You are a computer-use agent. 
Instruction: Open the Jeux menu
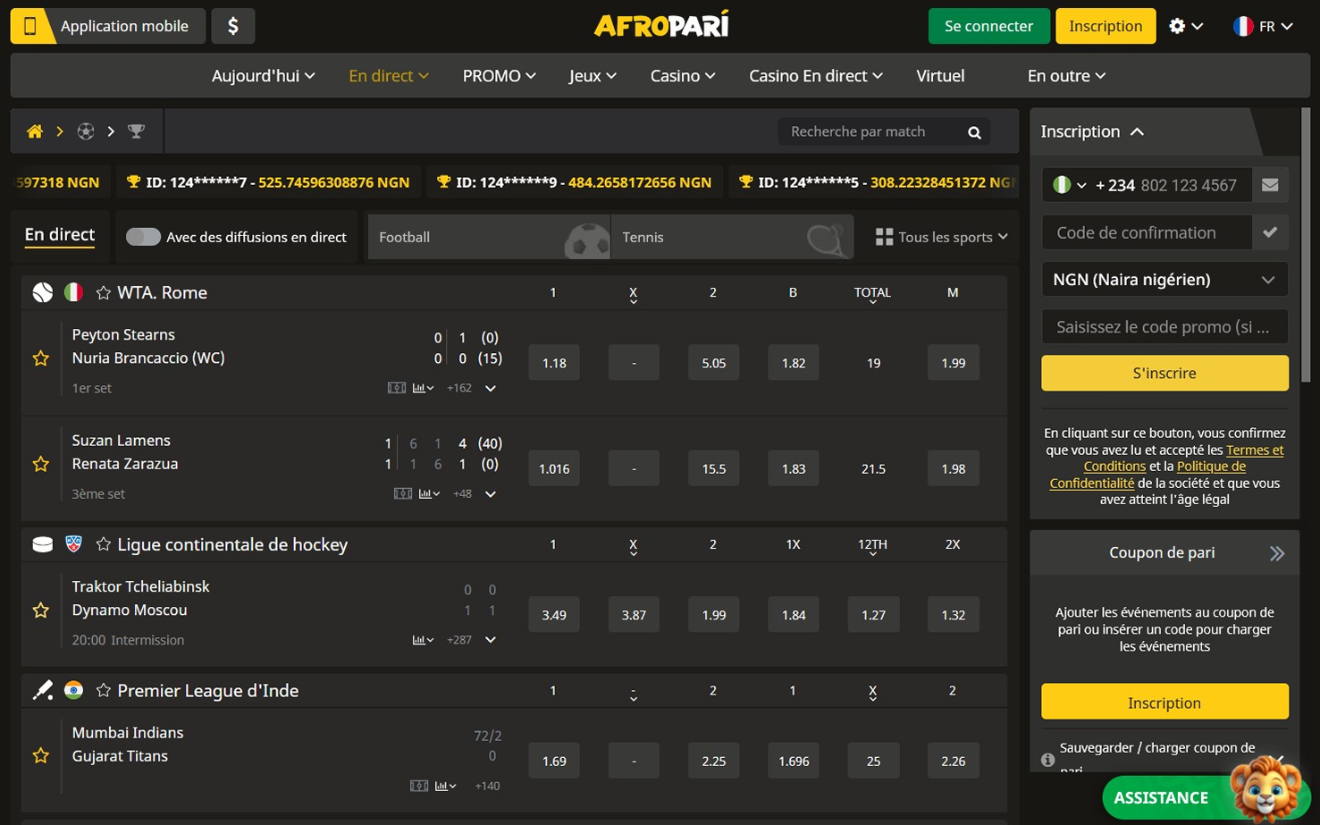click(x=593, y=76)
